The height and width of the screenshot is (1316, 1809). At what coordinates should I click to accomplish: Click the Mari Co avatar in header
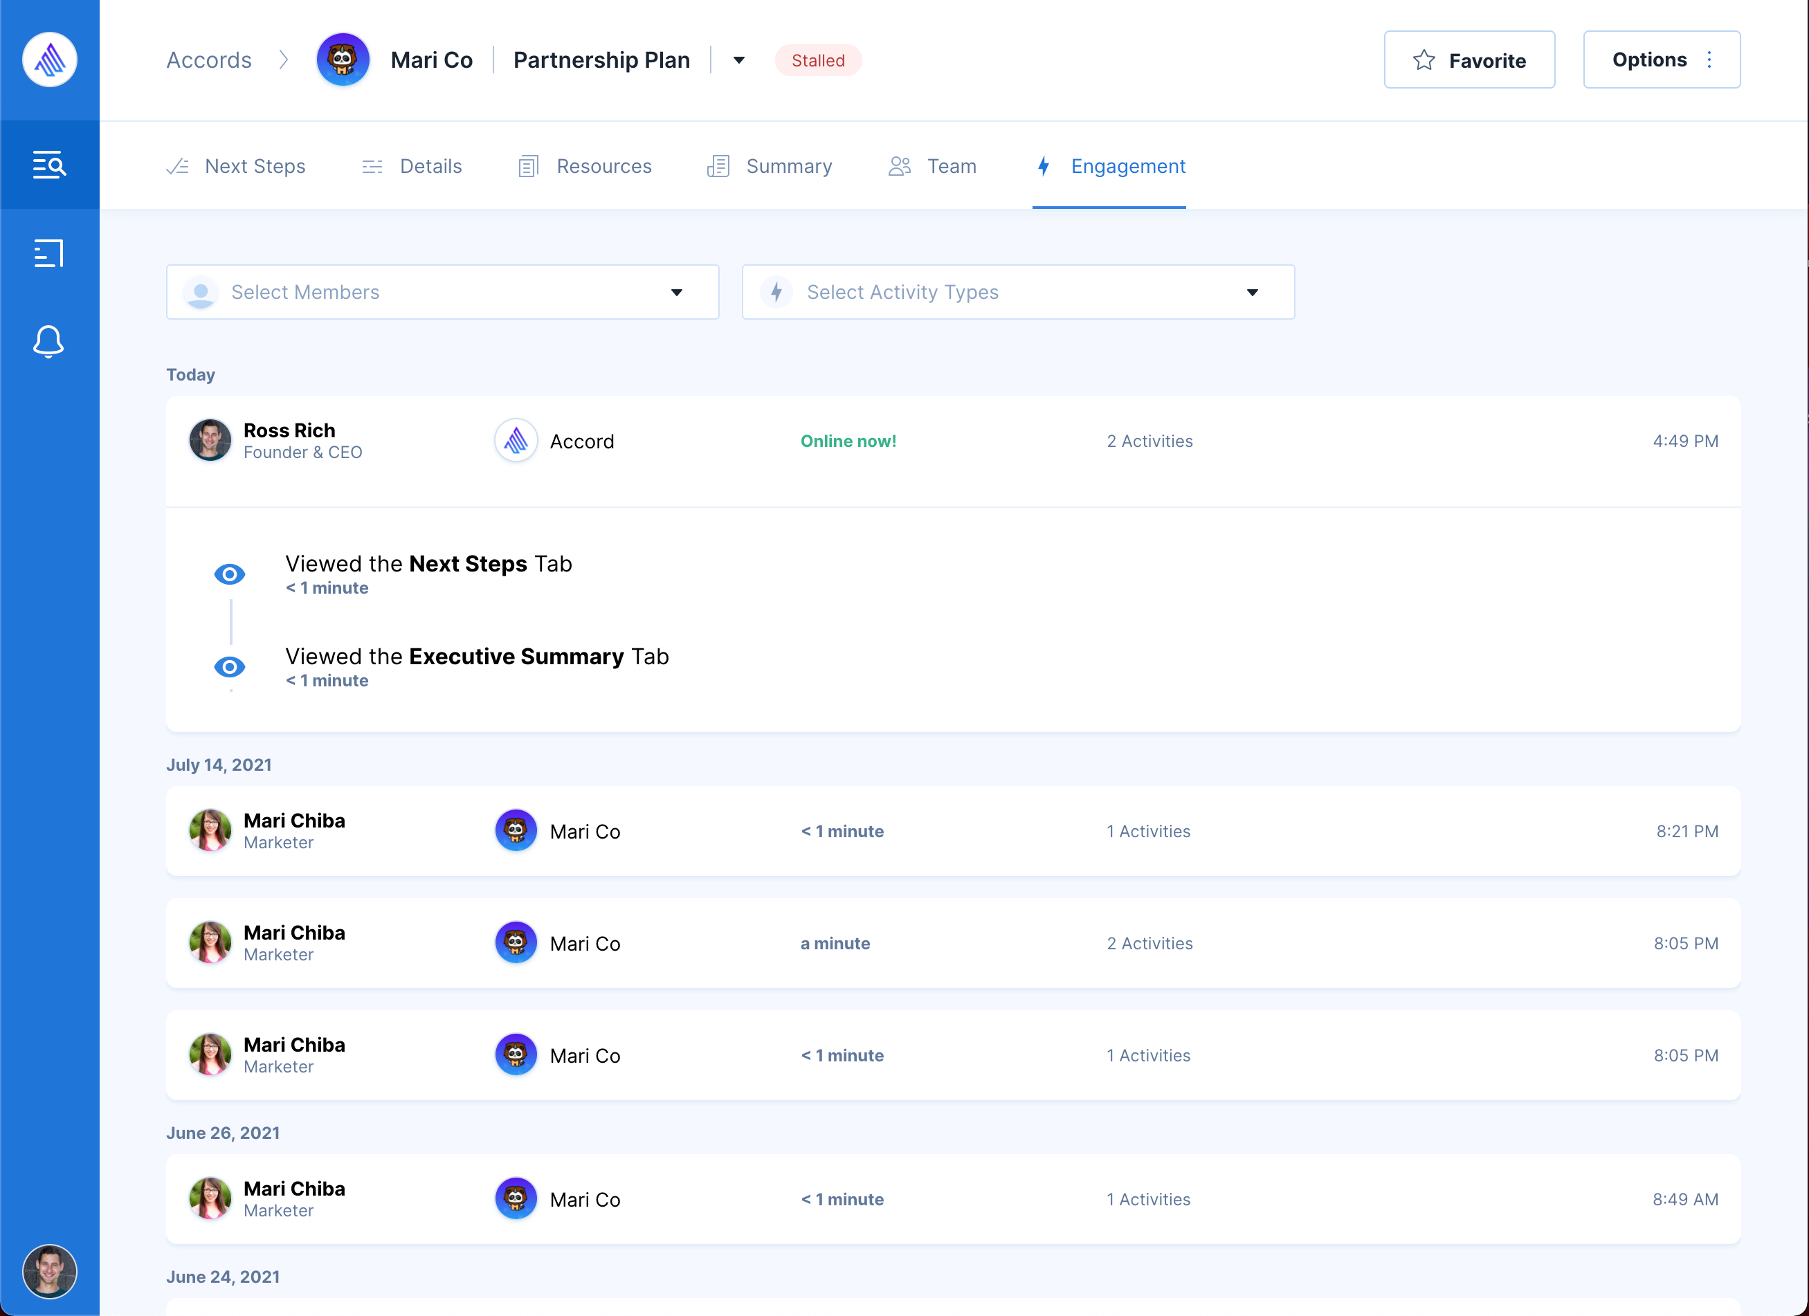point(343,60)
